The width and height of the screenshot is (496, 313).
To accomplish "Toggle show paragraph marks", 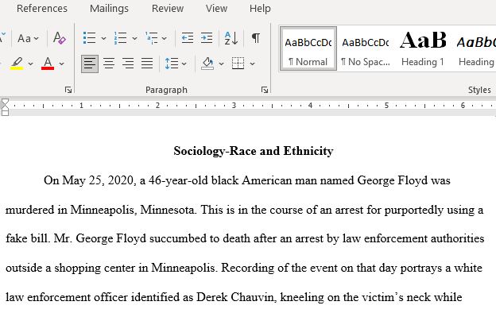I will (x=256, y=38).
